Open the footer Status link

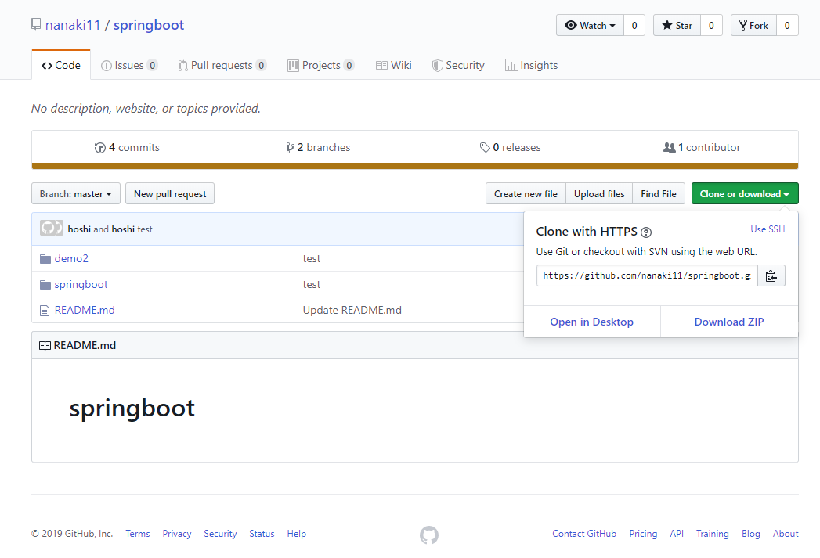262,534
